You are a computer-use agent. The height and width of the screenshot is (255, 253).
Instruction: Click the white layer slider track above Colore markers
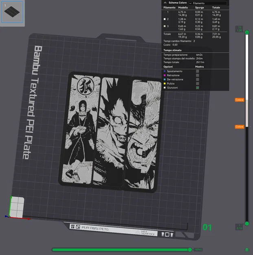point(247,67)
